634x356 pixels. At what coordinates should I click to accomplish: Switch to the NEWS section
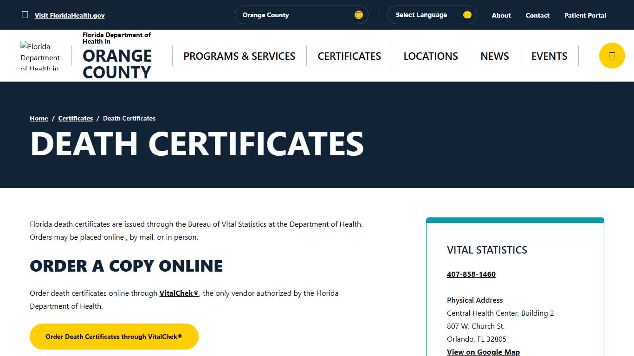coord(494,56)
